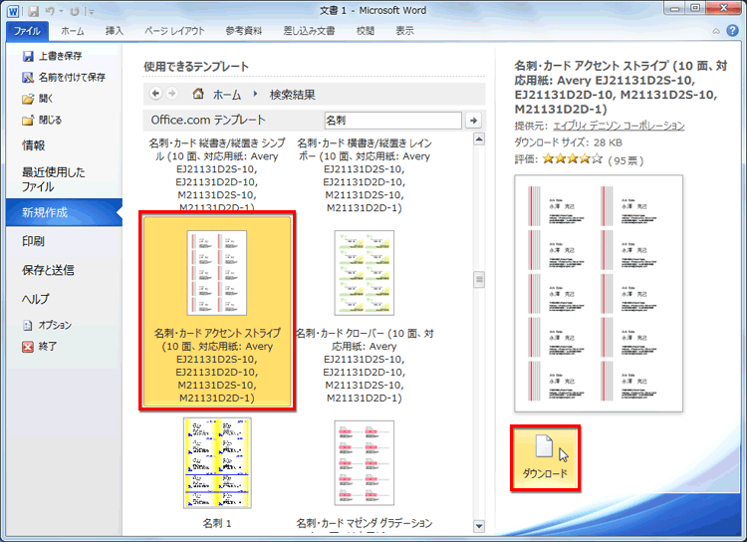Open 最近使用したファイル section
The height and width of the screenshot is (542, 747).
coord(54,179)
